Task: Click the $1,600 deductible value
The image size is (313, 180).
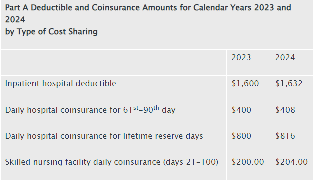Action: pyautogui.click(x=245, y=83)
